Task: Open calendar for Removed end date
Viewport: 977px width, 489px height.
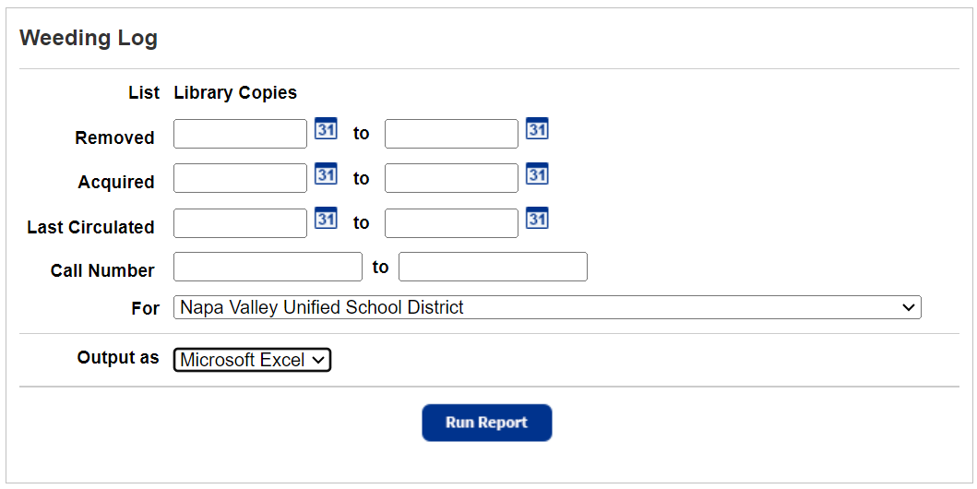Action: click(537, 128)
